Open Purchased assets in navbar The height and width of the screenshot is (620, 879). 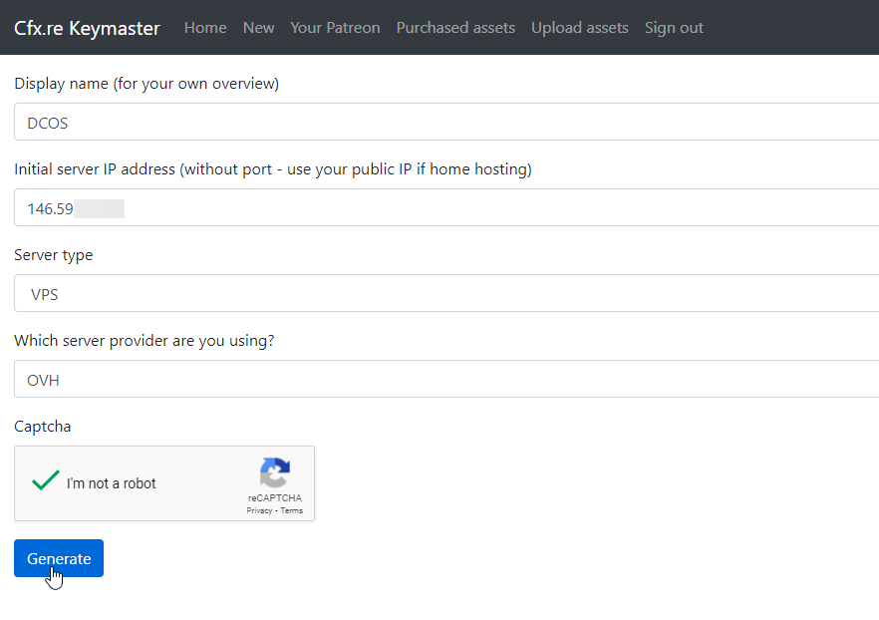point(455,28)
